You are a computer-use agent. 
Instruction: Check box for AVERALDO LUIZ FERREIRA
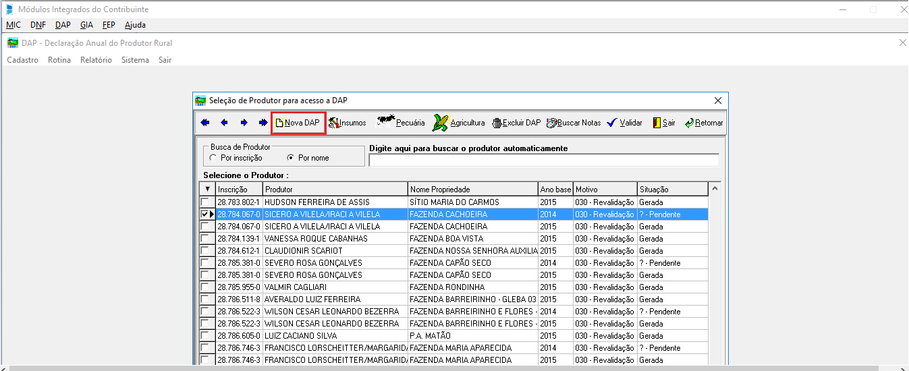coord(205,299)
